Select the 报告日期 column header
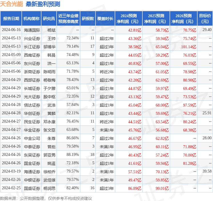This screenshot has width=213, height=201. click(x=11, y=18)
